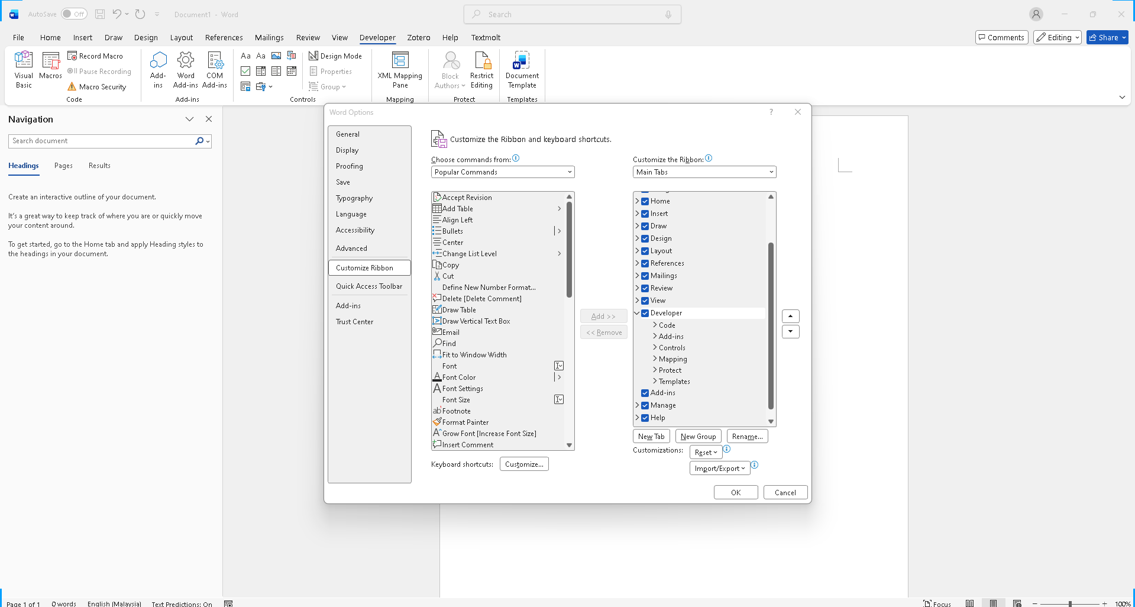Start Record Macro
The height and width of the screenshot is (607, 1135).
coord(95,56)
